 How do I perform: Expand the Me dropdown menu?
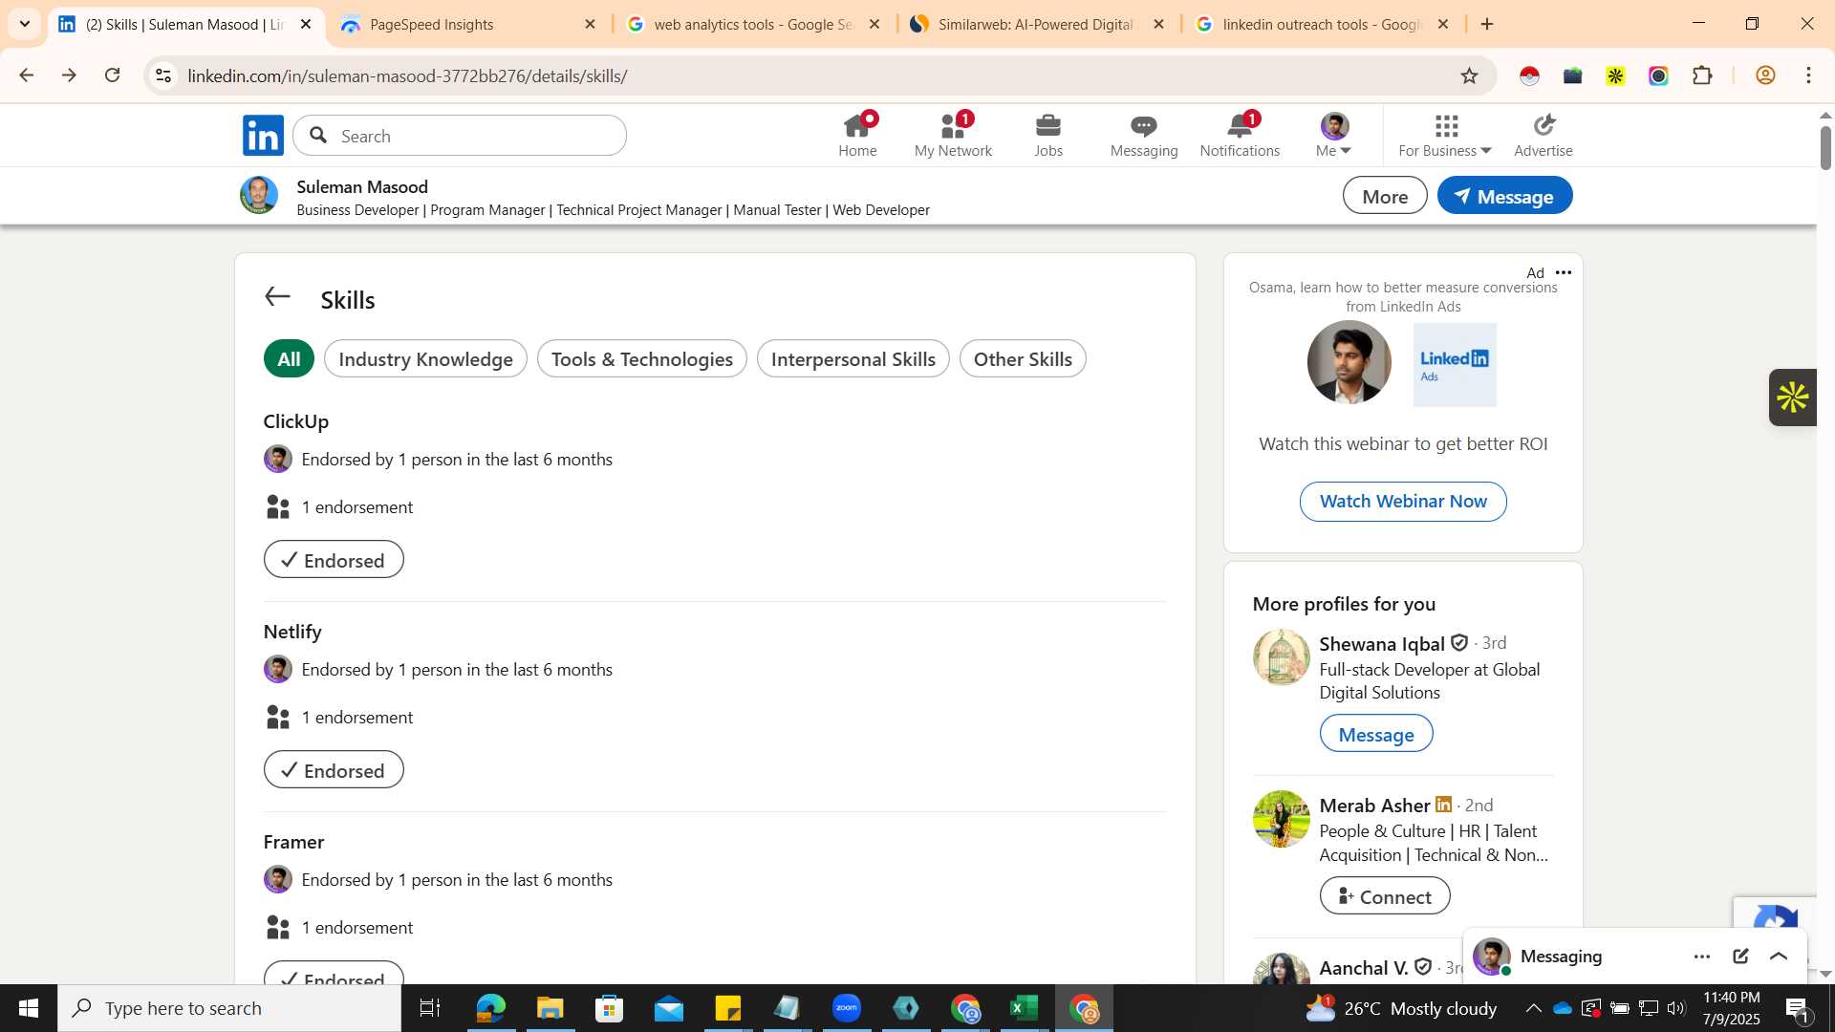1333,135
